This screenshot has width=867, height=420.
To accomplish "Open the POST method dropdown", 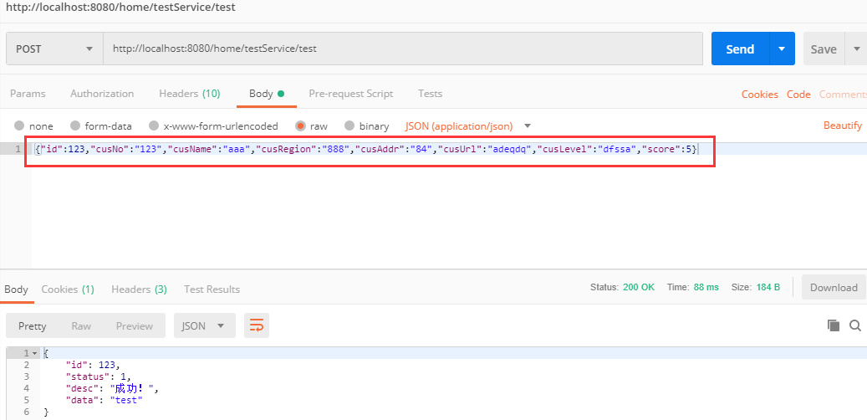I will tap(54, 49).
